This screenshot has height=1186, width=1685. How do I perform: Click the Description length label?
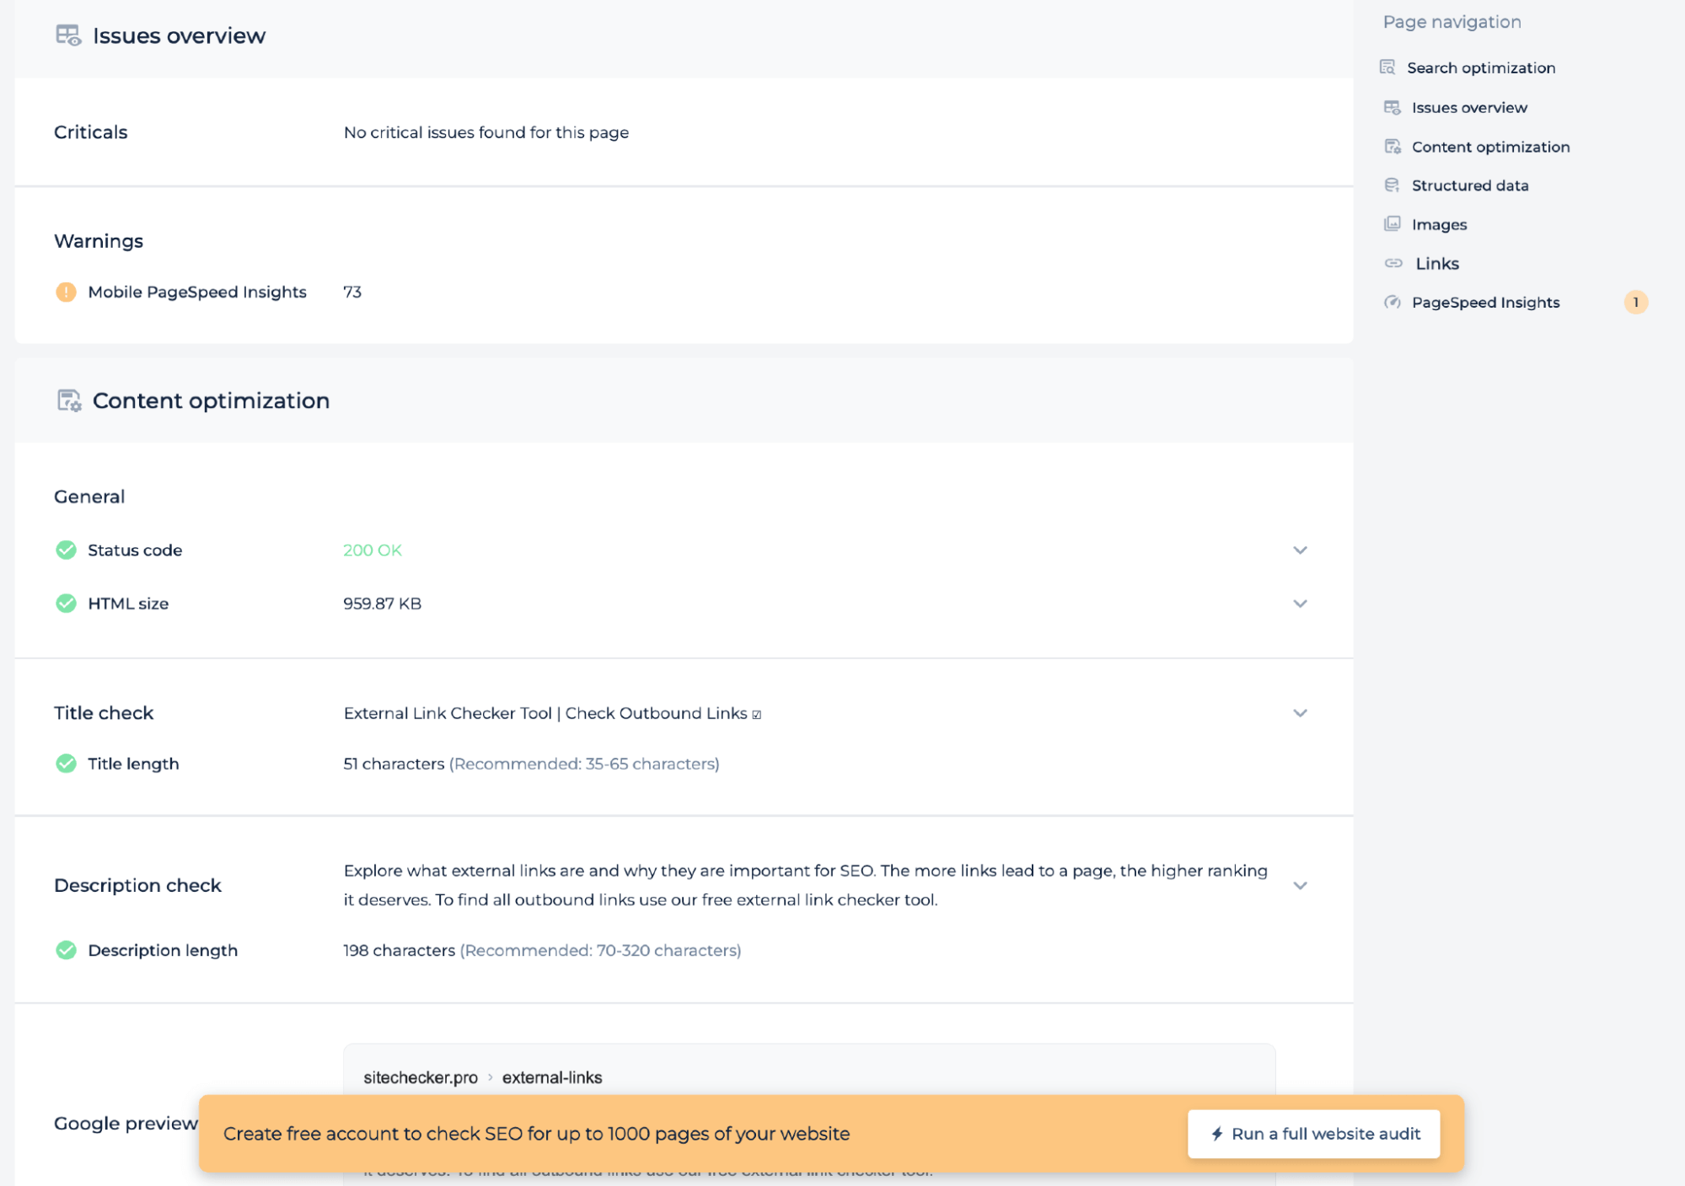coord(163,950)
